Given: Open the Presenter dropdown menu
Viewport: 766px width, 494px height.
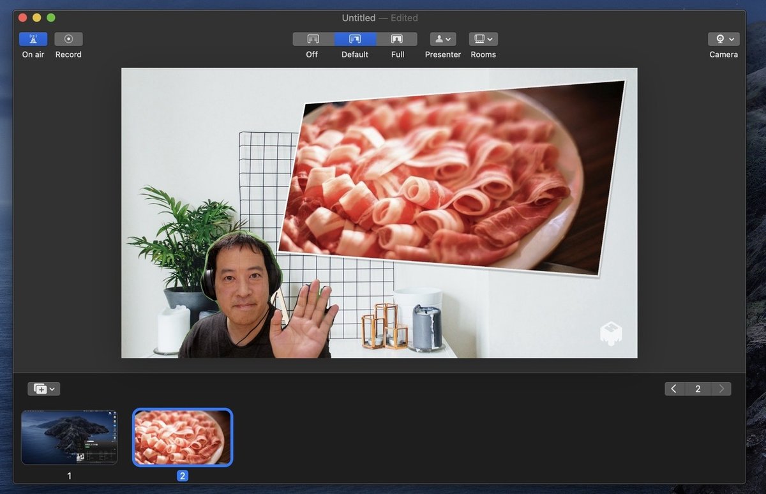Looking at the screenshot, I should (443, 39).
